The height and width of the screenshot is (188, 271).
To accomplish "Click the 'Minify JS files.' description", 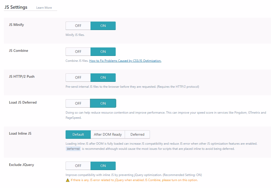I will (75, 35).
